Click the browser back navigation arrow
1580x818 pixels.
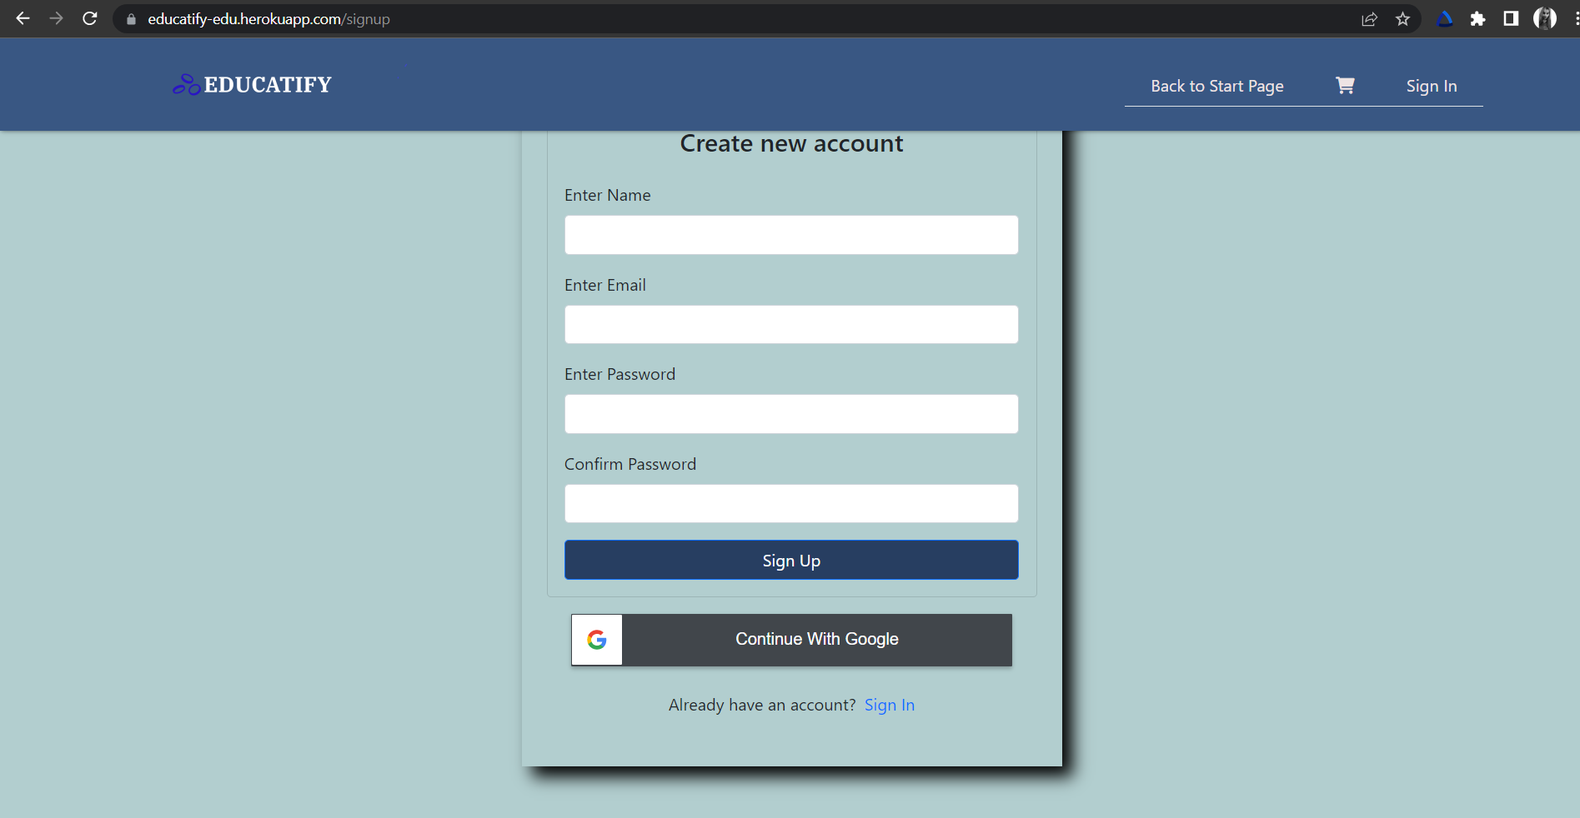click(x=23, y=18)
